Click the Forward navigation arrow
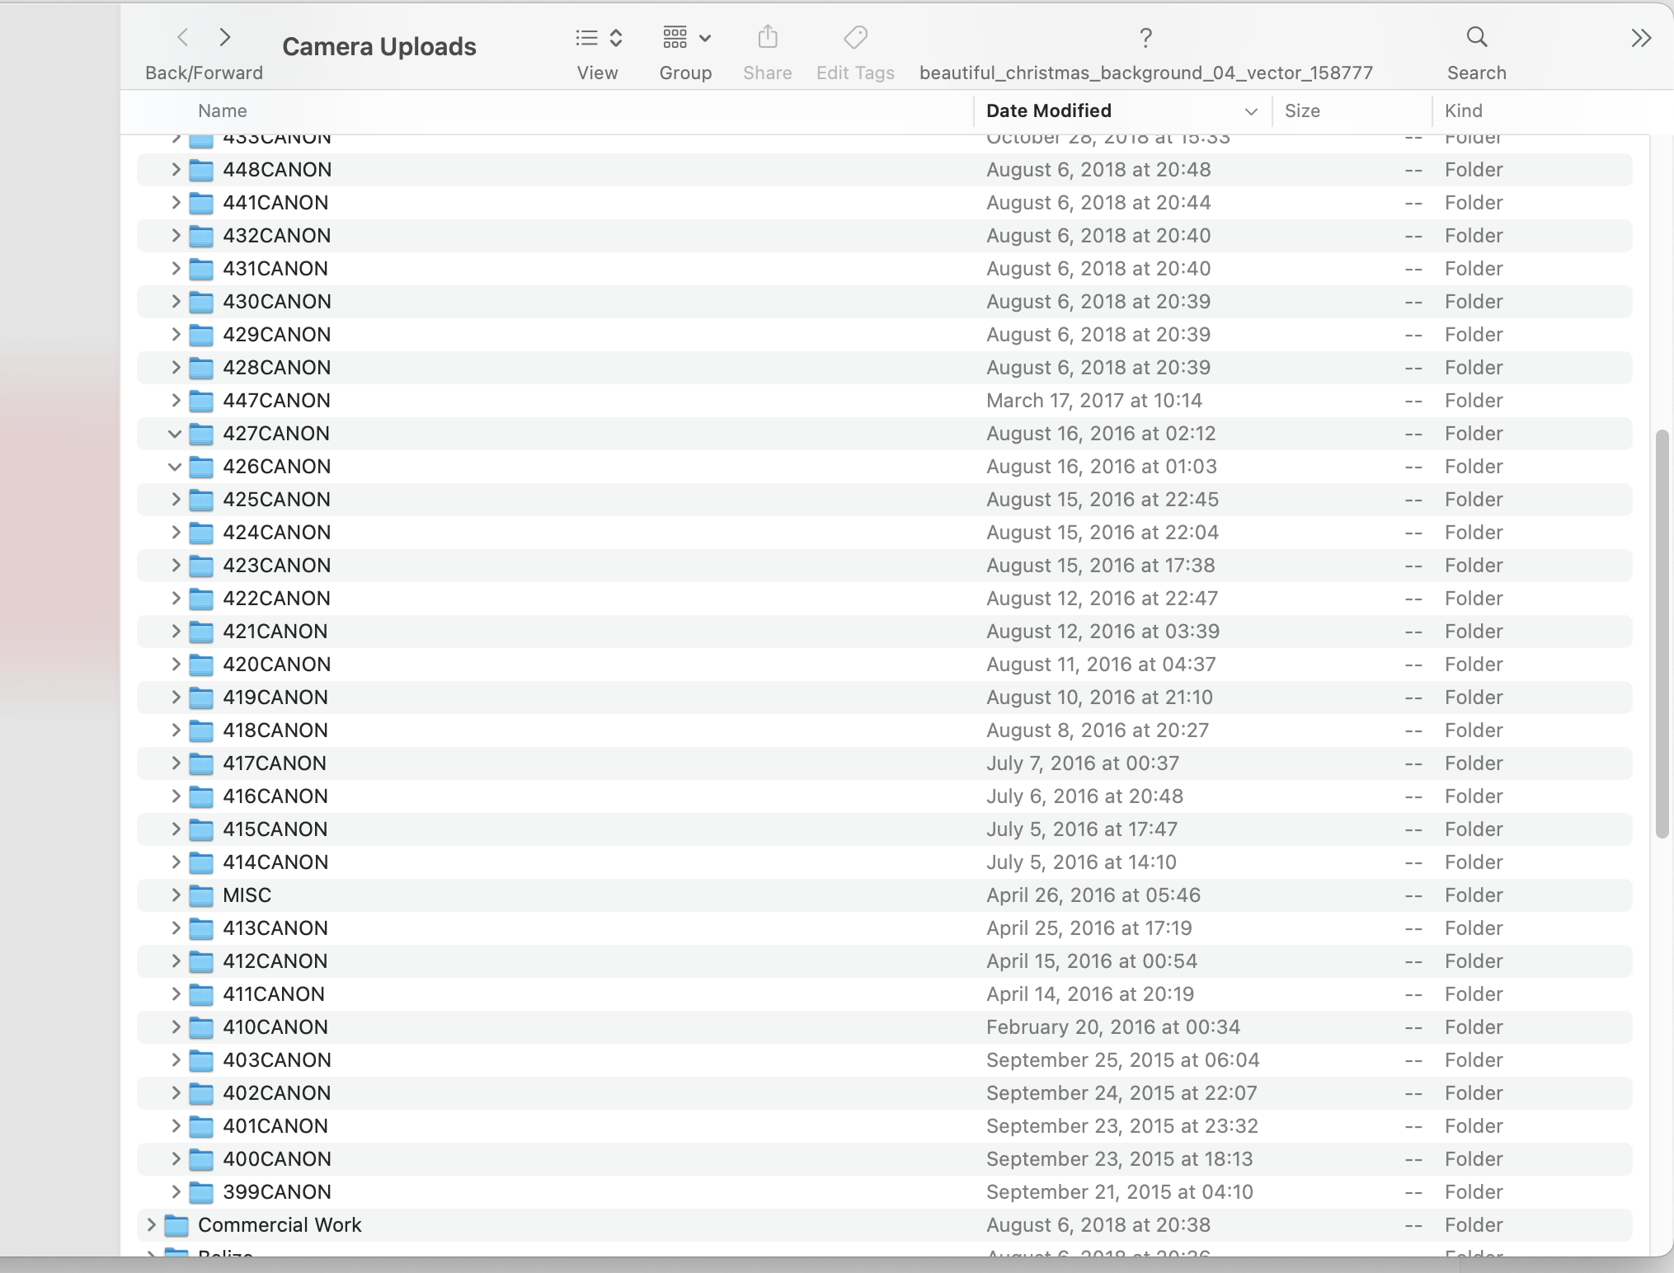This screenshot has width=1674, height=1273. click(223, 37)
